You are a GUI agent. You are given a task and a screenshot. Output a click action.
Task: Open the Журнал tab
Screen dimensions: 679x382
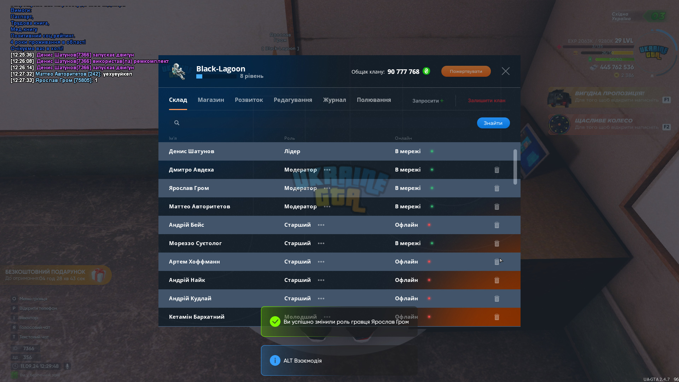335,100
